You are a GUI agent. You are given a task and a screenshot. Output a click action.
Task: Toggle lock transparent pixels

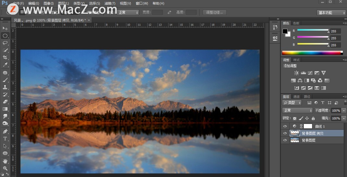point(294,118)
